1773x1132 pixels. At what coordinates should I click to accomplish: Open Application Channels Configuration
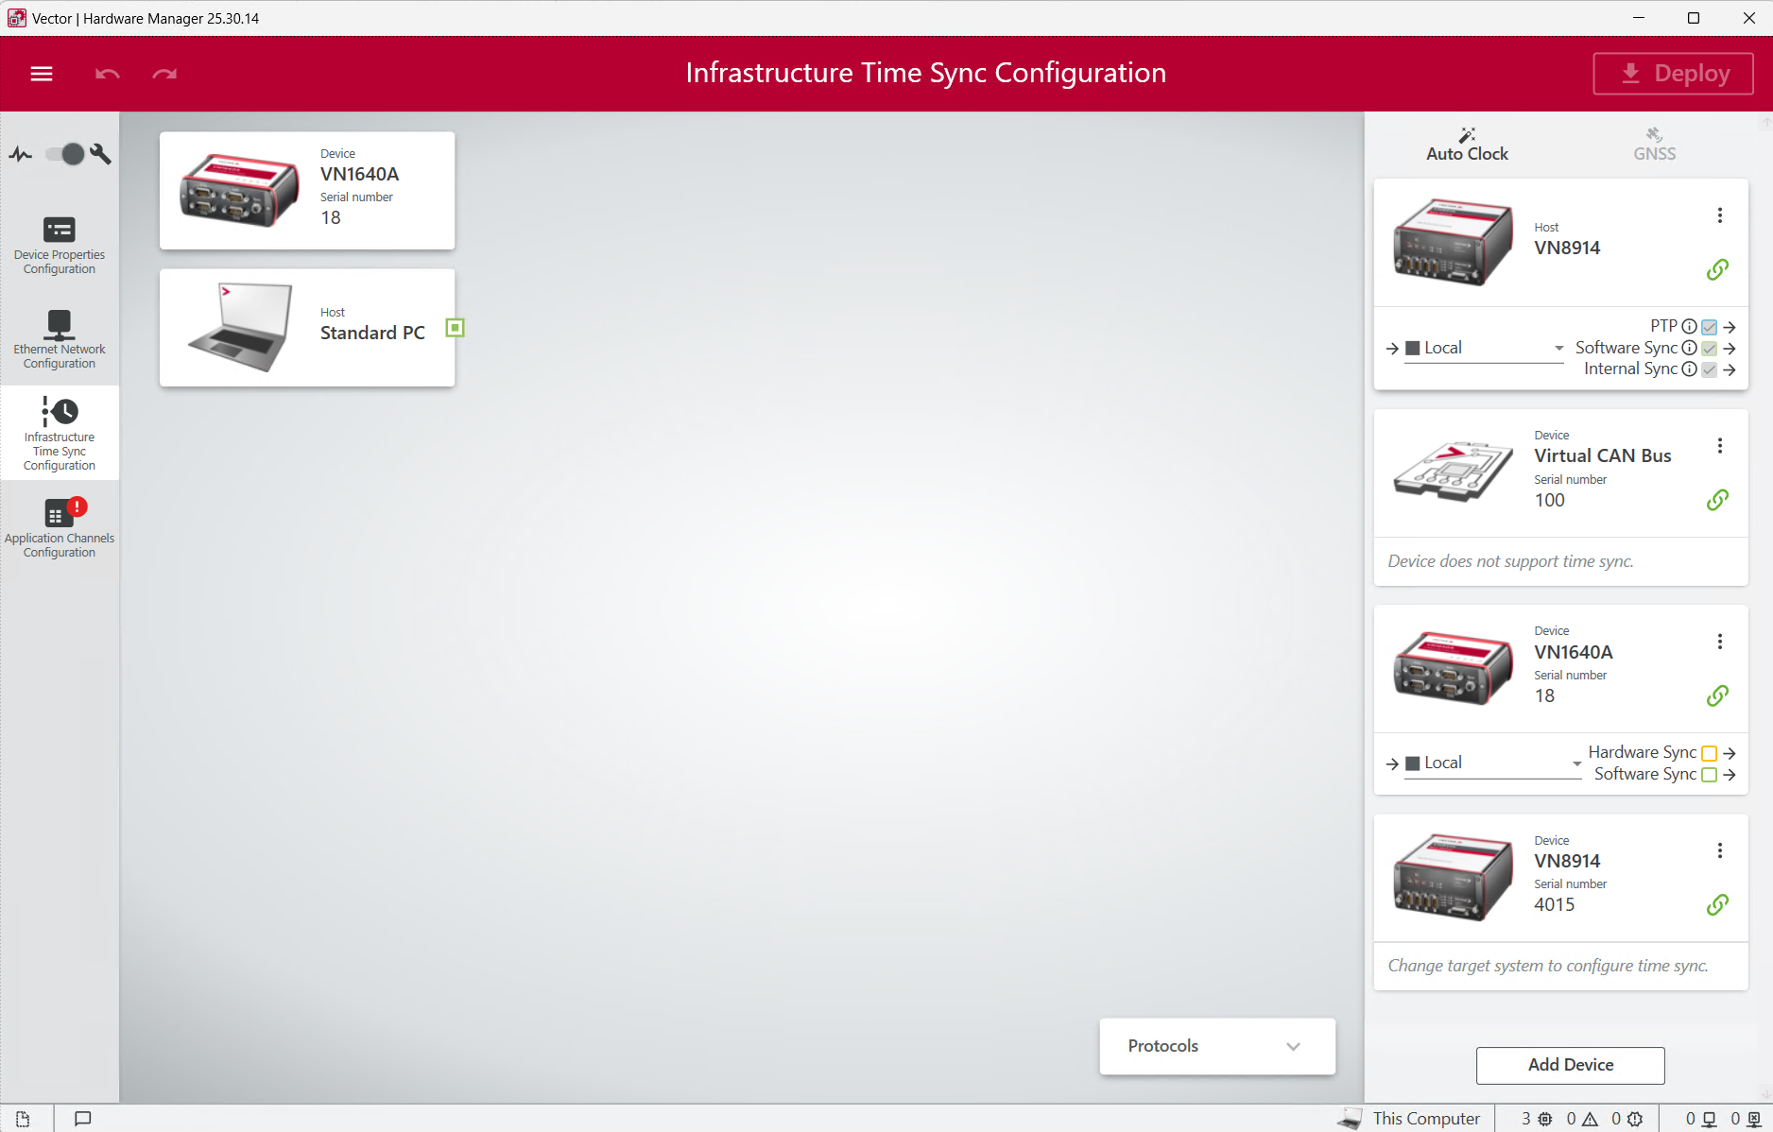tap(60, 528)
